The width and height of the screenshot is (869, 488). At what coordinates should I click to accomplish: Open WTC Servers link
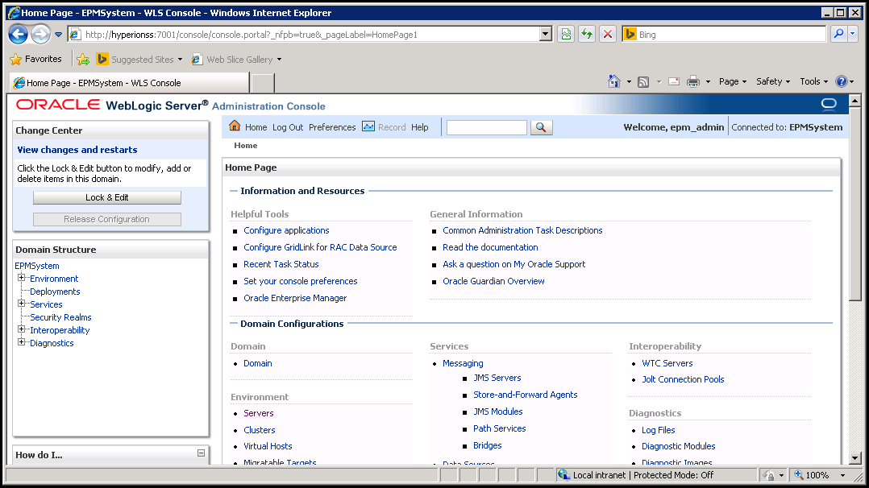(667, 363)
